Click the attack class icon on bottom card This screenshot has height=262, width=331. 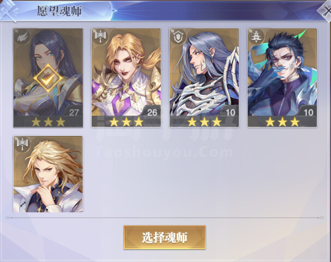22,145
